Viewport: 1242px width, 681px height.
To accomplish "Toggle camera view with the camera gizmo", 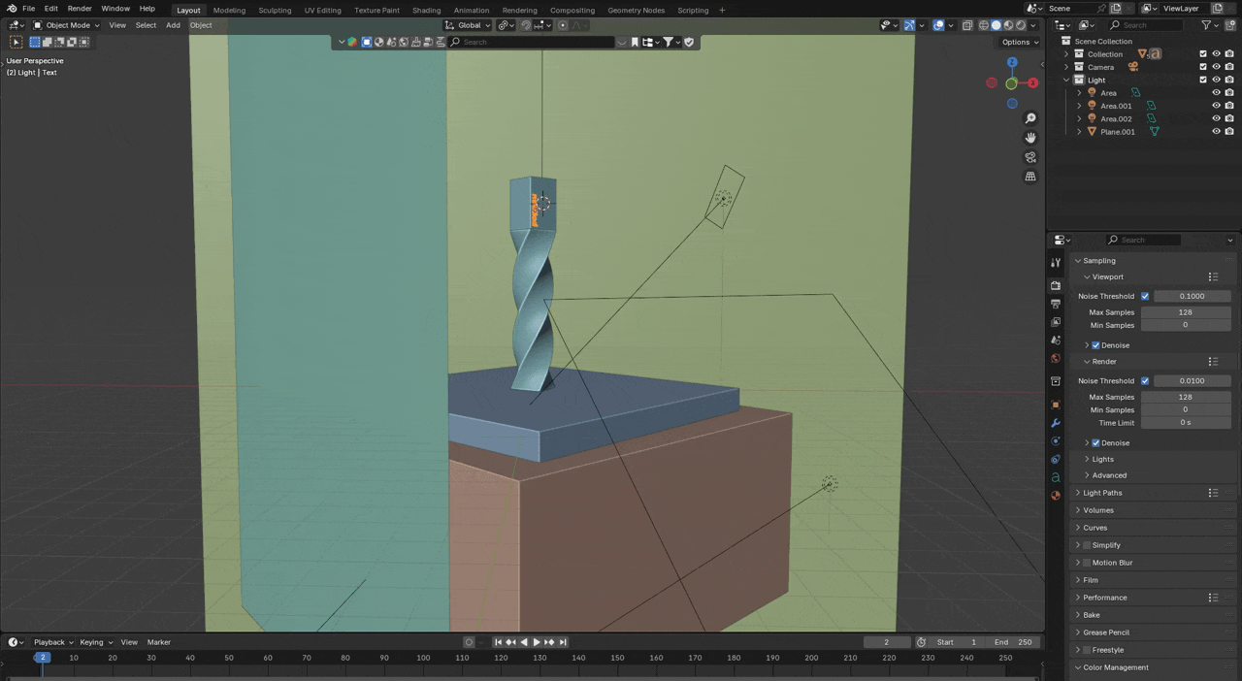I will pos(1030,157).
